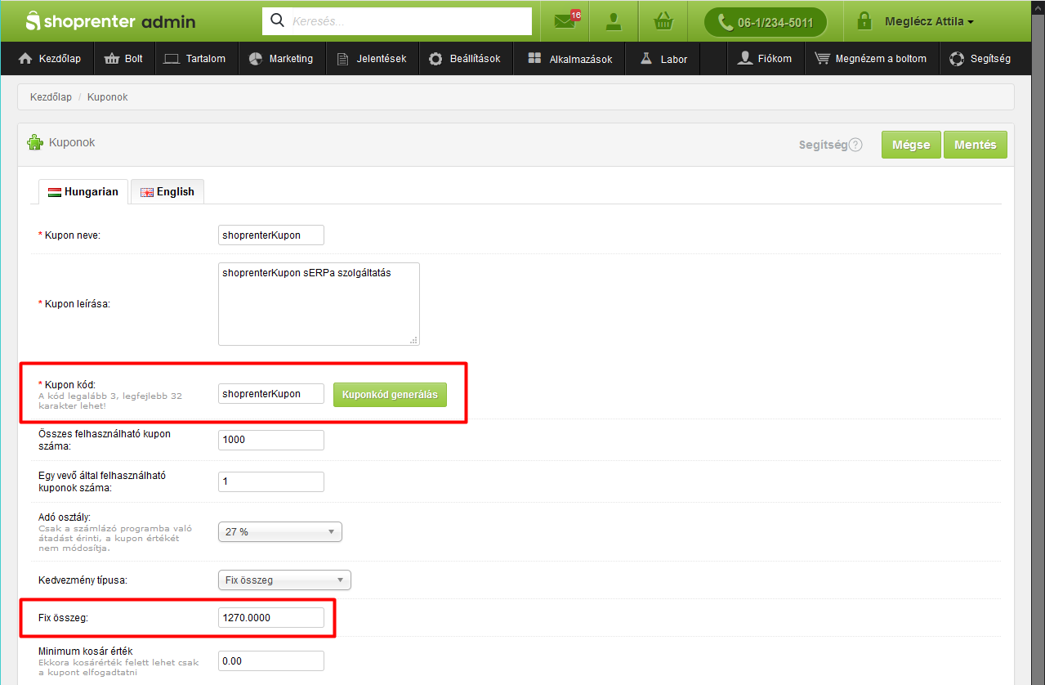Click the Fix összeg value field
The height and width of the screenshot is (685, 1045).
click(x=271, y=617)
